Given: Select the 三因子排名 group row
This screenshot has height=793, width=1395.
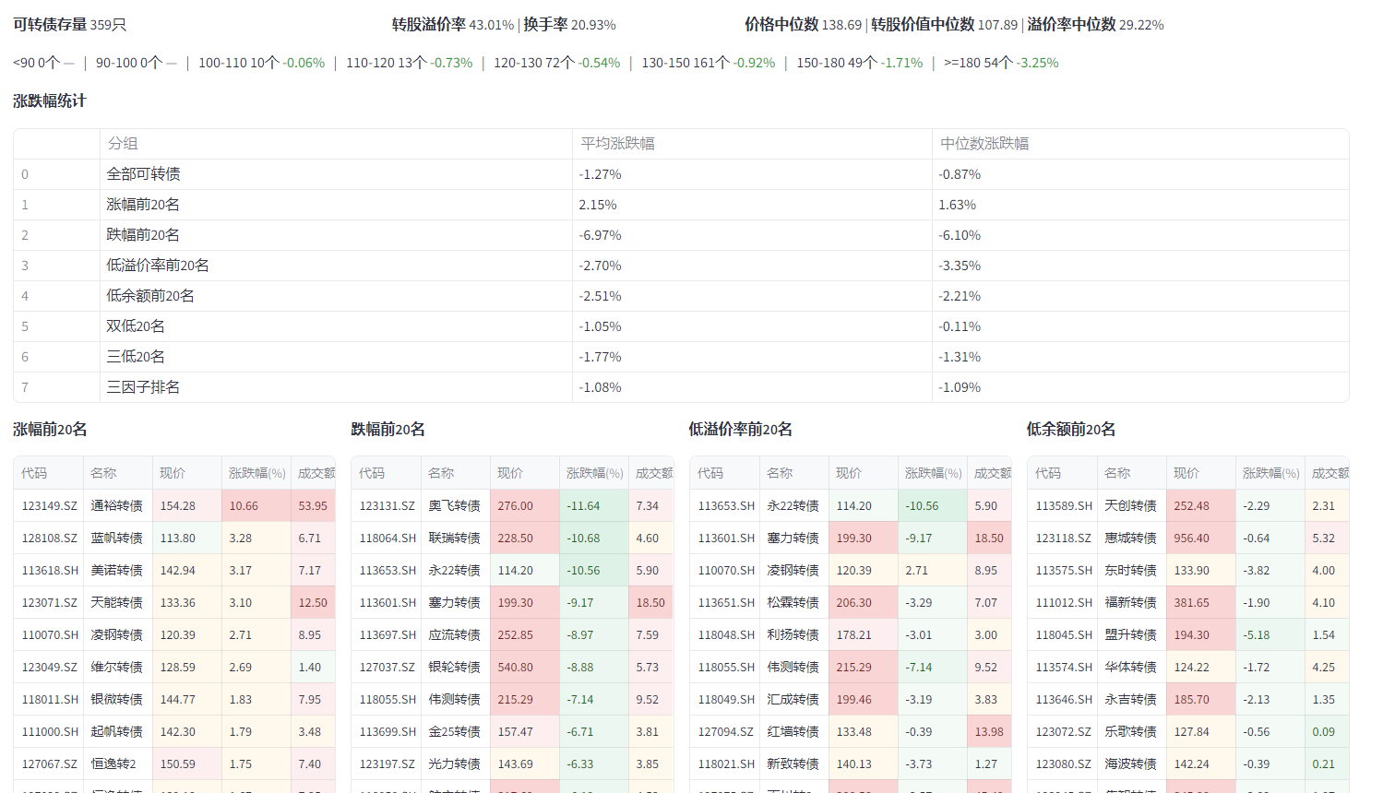Looking at the screenshot, I should [143, 387].
